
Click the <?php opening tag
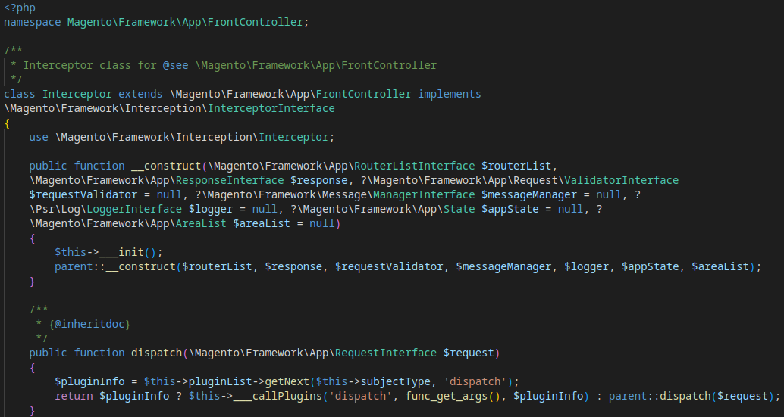pos(20,8)
